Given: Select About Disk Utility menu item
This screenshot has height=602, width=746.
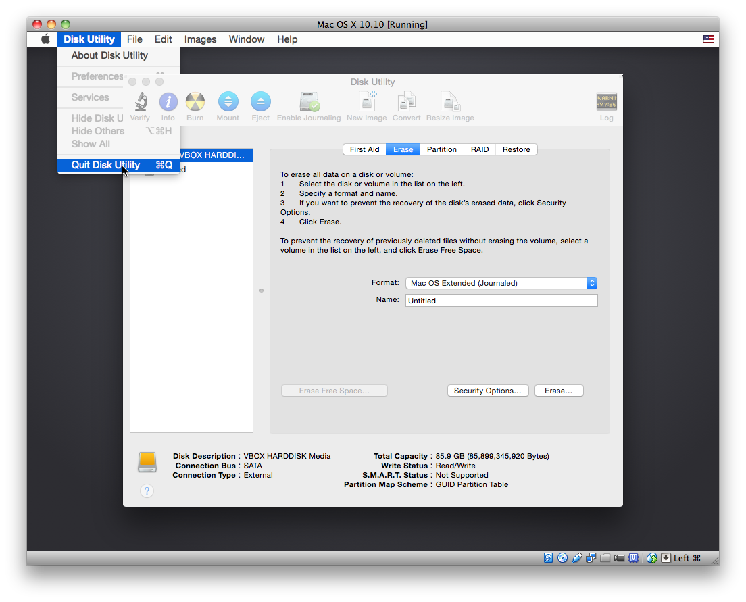Looking at the screenshot, I should [118, 55].
